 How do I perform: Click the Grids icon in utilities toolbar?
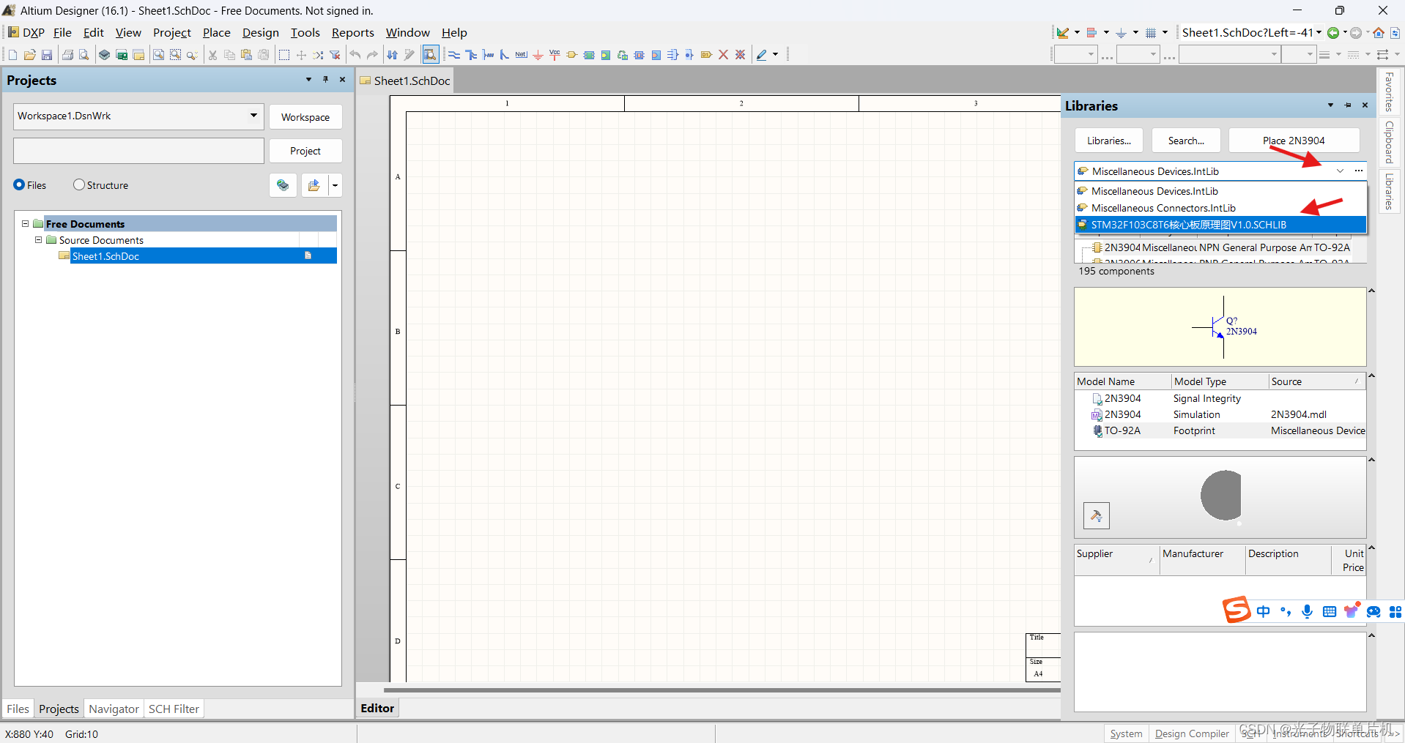point(1151,33)
